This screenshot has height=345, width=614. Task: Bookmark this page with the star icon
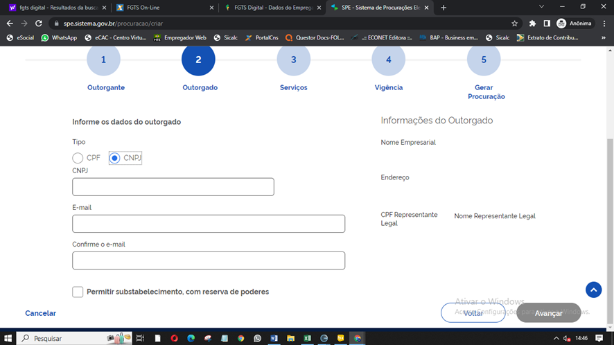pyautogui.click(x=514, y=23)
